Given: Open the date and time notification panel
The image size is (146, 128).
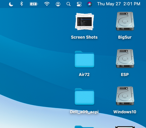Looking at the screenshot, I should (119, 4).
